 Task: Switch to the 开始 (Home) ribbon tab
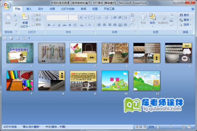(17, 9)
